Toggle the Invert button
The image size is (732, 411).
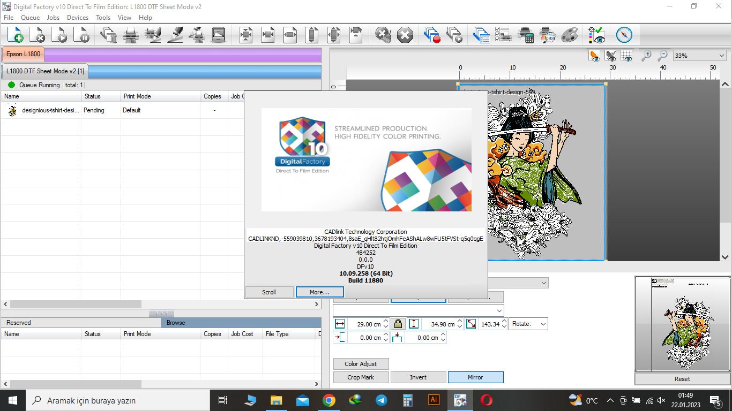tap(418, 377)
